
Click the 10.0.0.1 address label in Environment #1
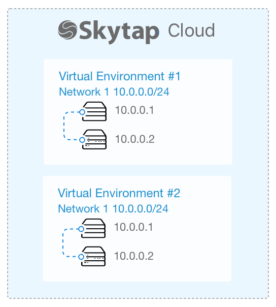134,110
